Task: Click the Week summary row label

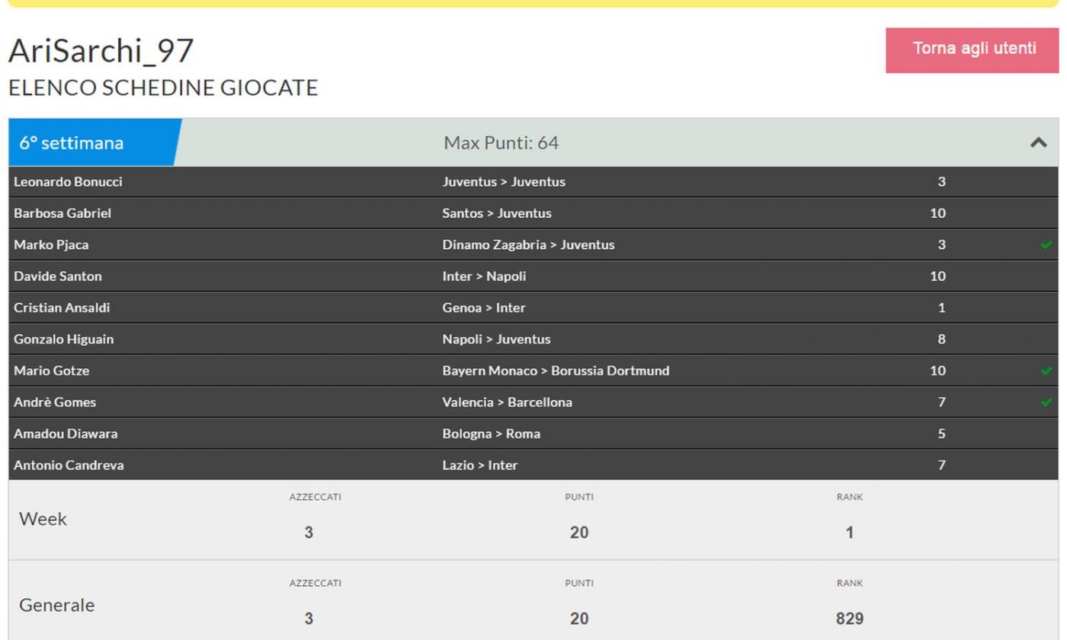Action: pos(43,519)
